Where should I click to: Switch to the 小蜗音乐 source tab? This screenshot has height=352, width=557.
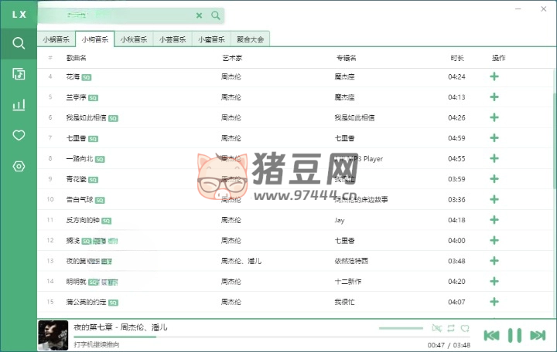click(56, 39)
